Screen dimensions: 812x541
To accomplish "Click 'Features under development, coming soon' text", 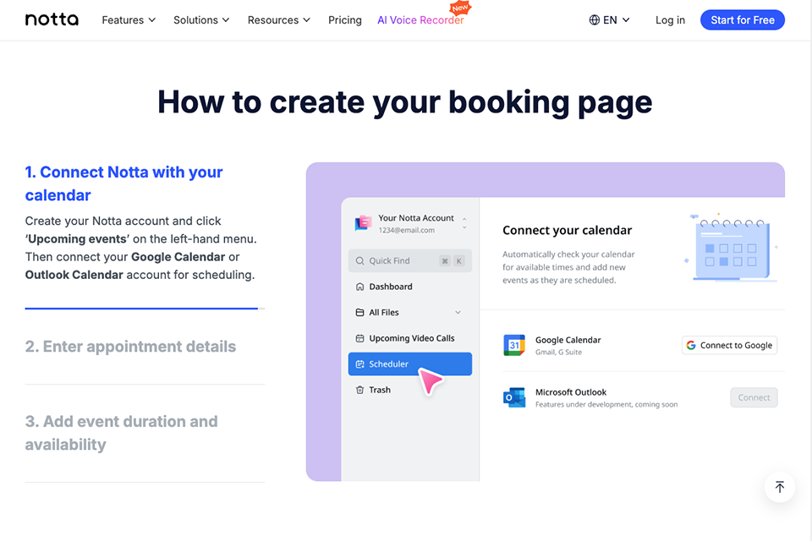I will 606,405.
